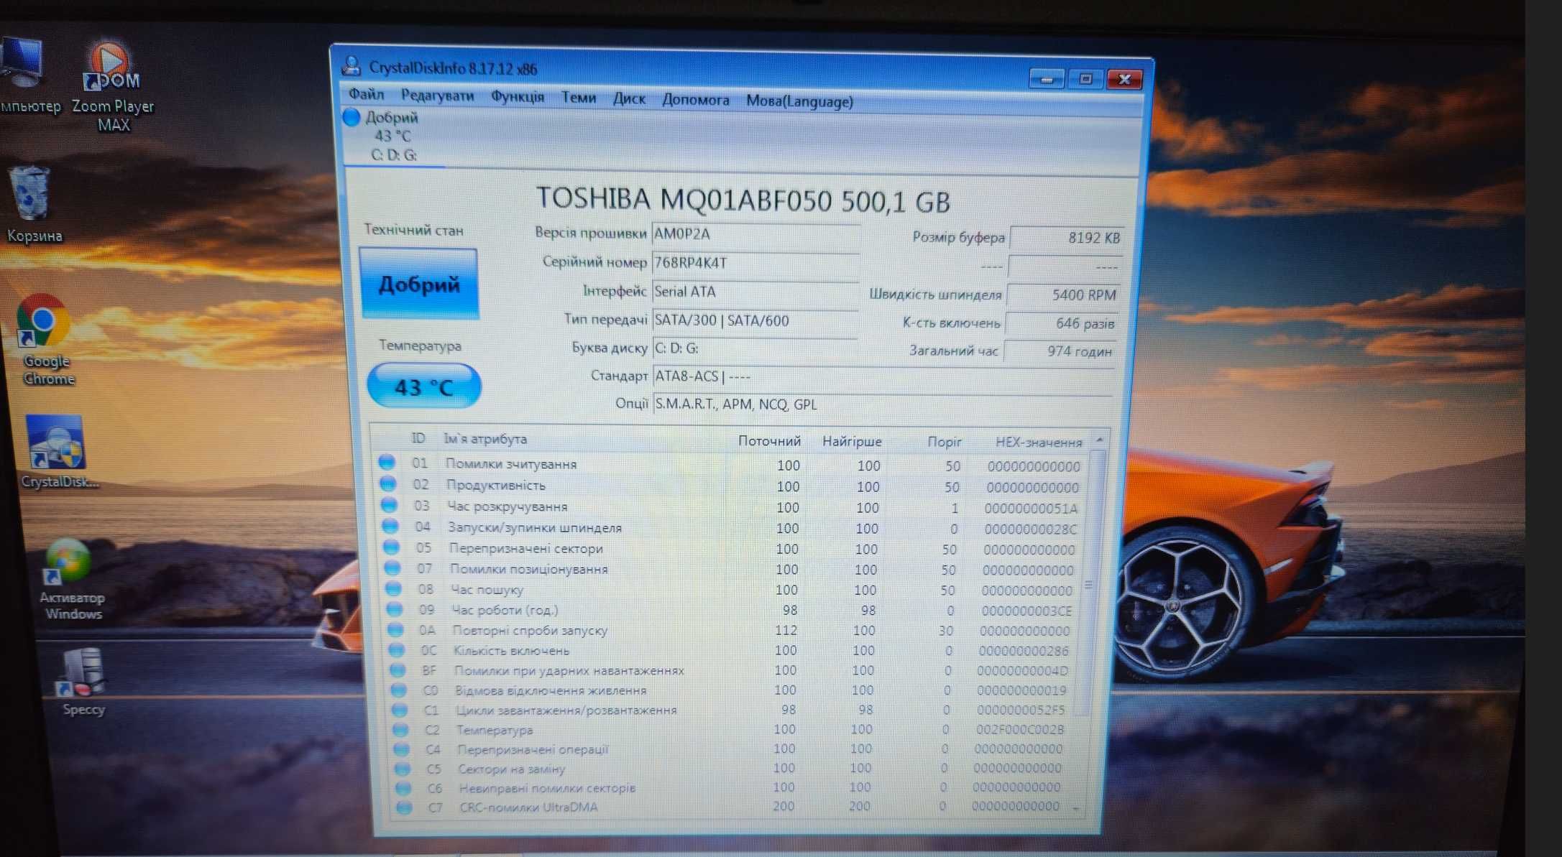The width and height of the screenshot is (1562, 857).
Task: Click the status dot for 05 Перепризначені сектори
Action: click(391, 547)
